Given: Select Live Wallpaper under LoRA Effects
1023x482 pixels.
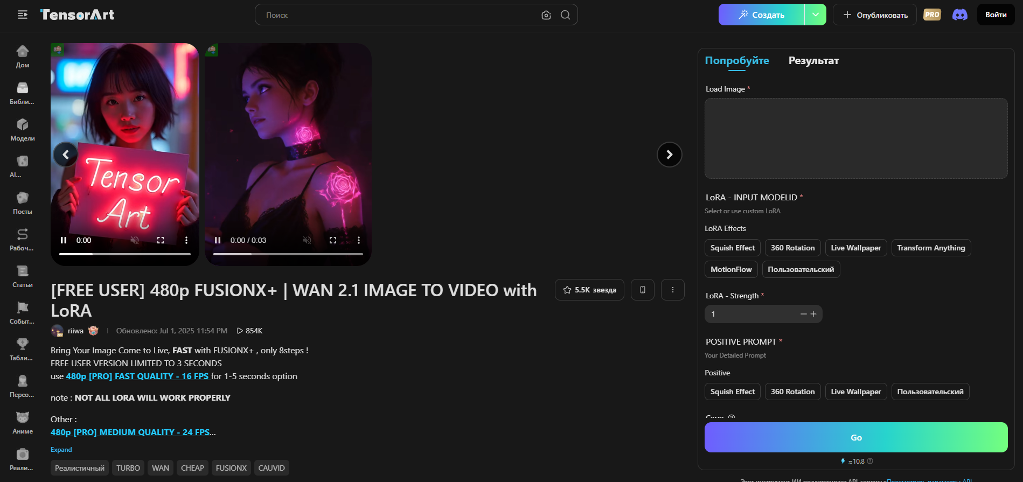Looking at the screenshot, I should [856, 248].
